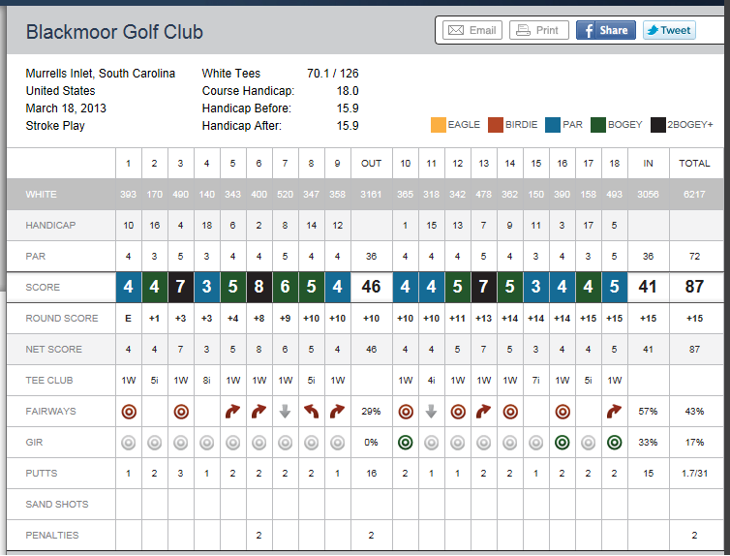This screenshot has width=730, height=556.
Task: Click hole 18 fairway missed-right arrow
Action: (x=614, y=412)
